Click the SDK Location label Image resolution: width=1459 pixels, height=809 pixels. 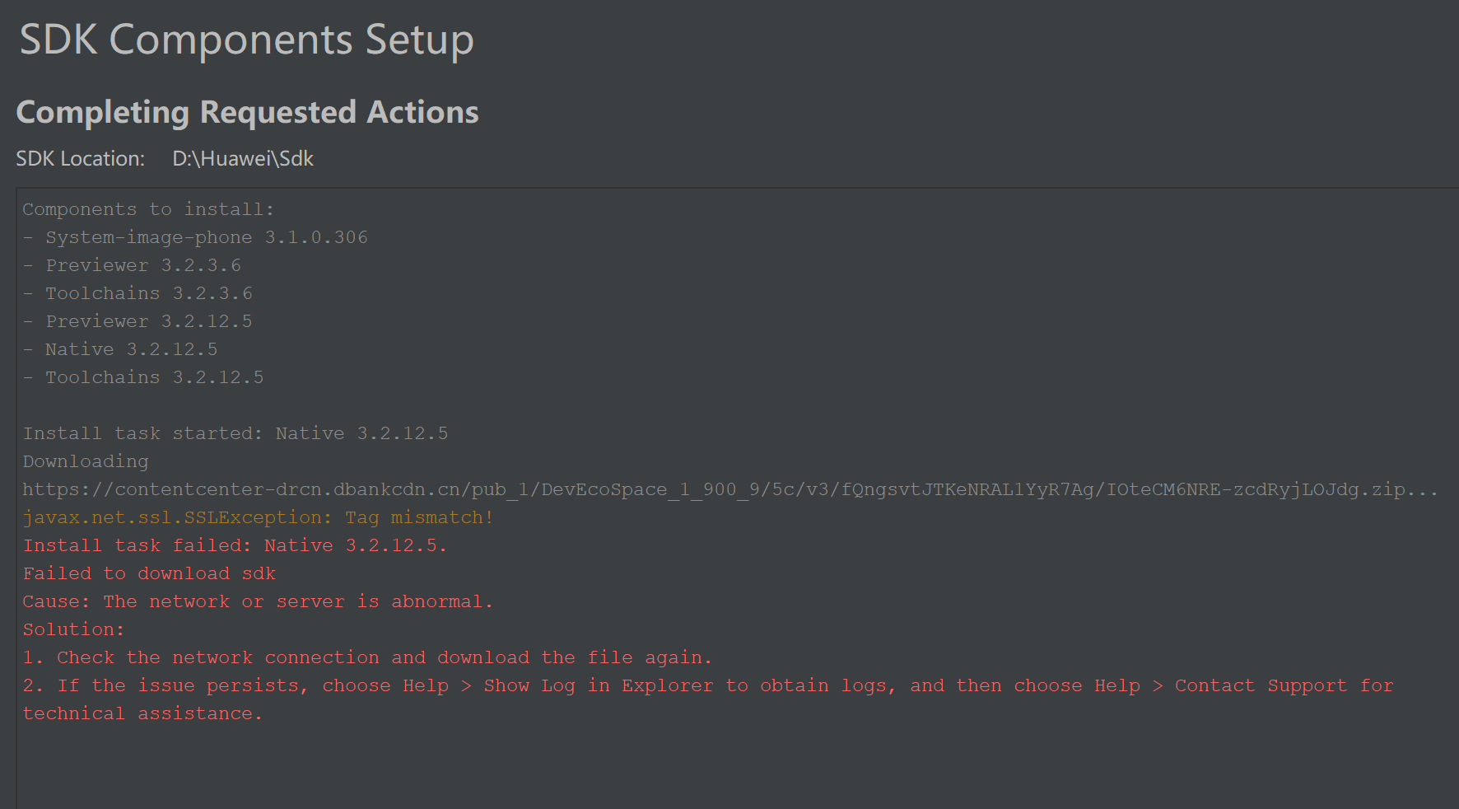[80, 158]
